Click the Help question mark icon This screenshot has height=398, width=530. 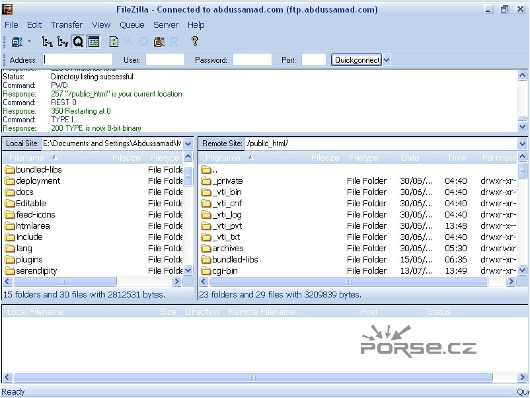tap(194, 41)
